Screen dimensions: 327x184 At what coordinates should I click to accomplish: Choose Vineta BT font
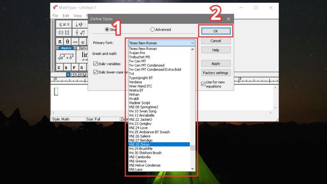159,90
